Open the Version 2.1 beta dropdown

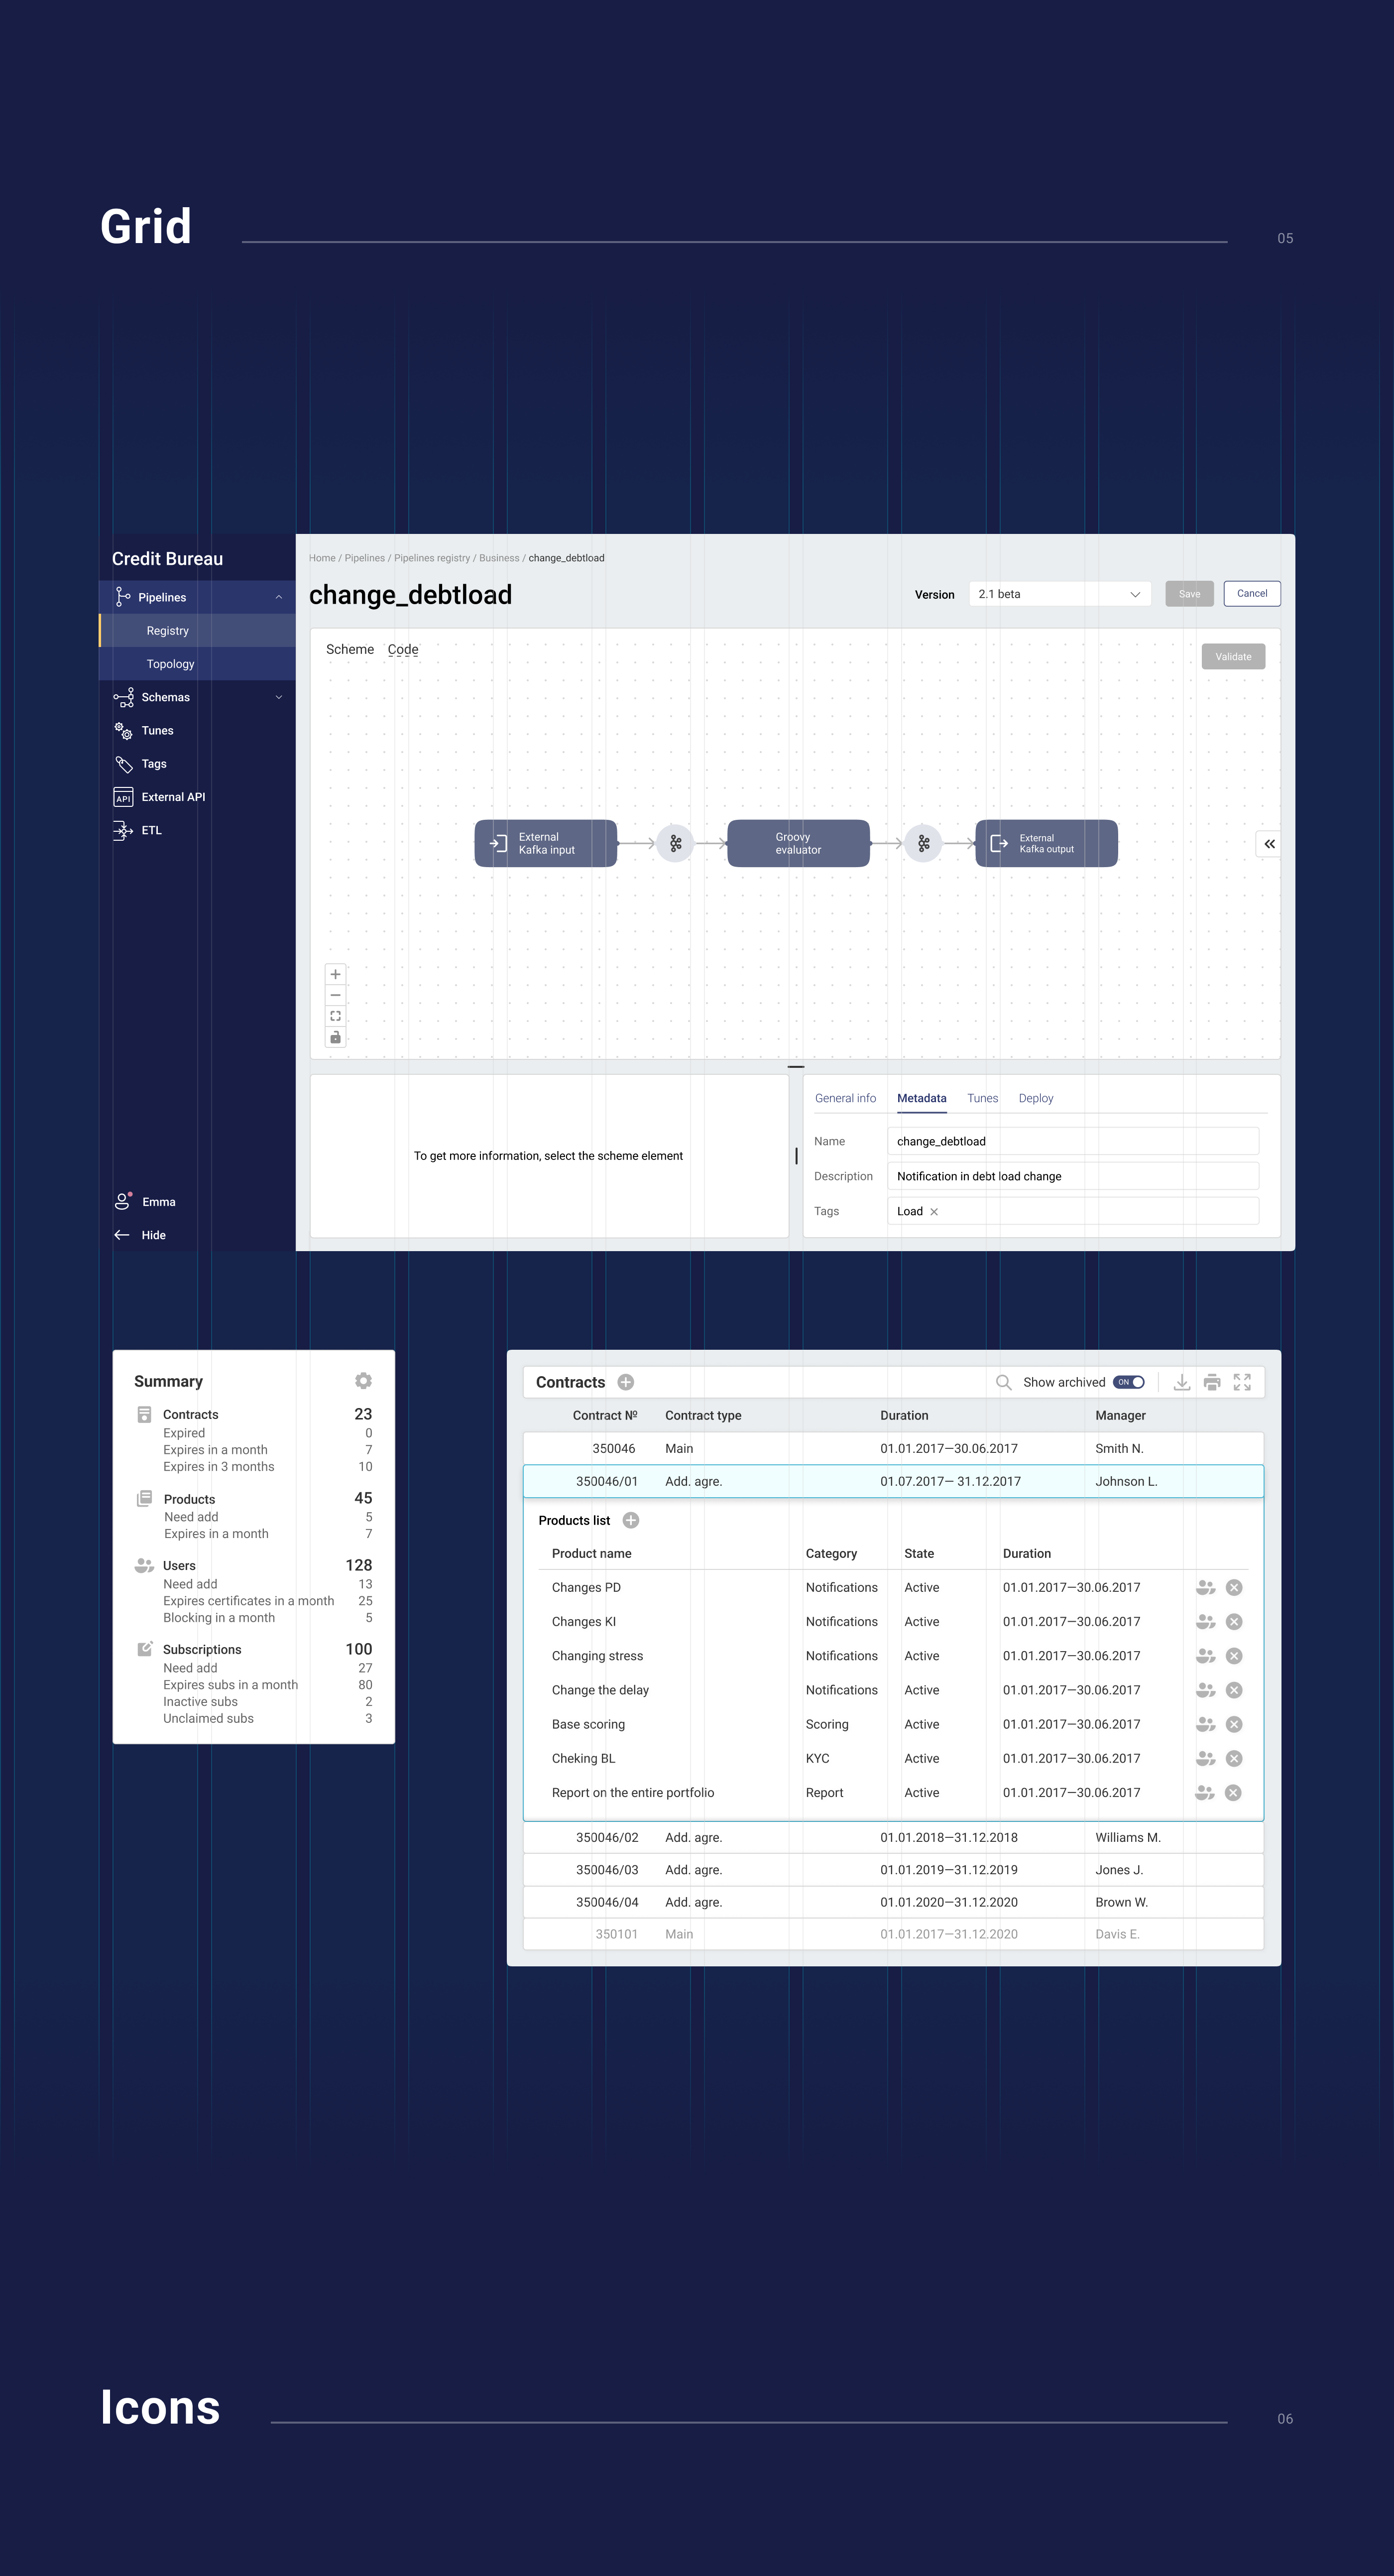(1059, 594)
